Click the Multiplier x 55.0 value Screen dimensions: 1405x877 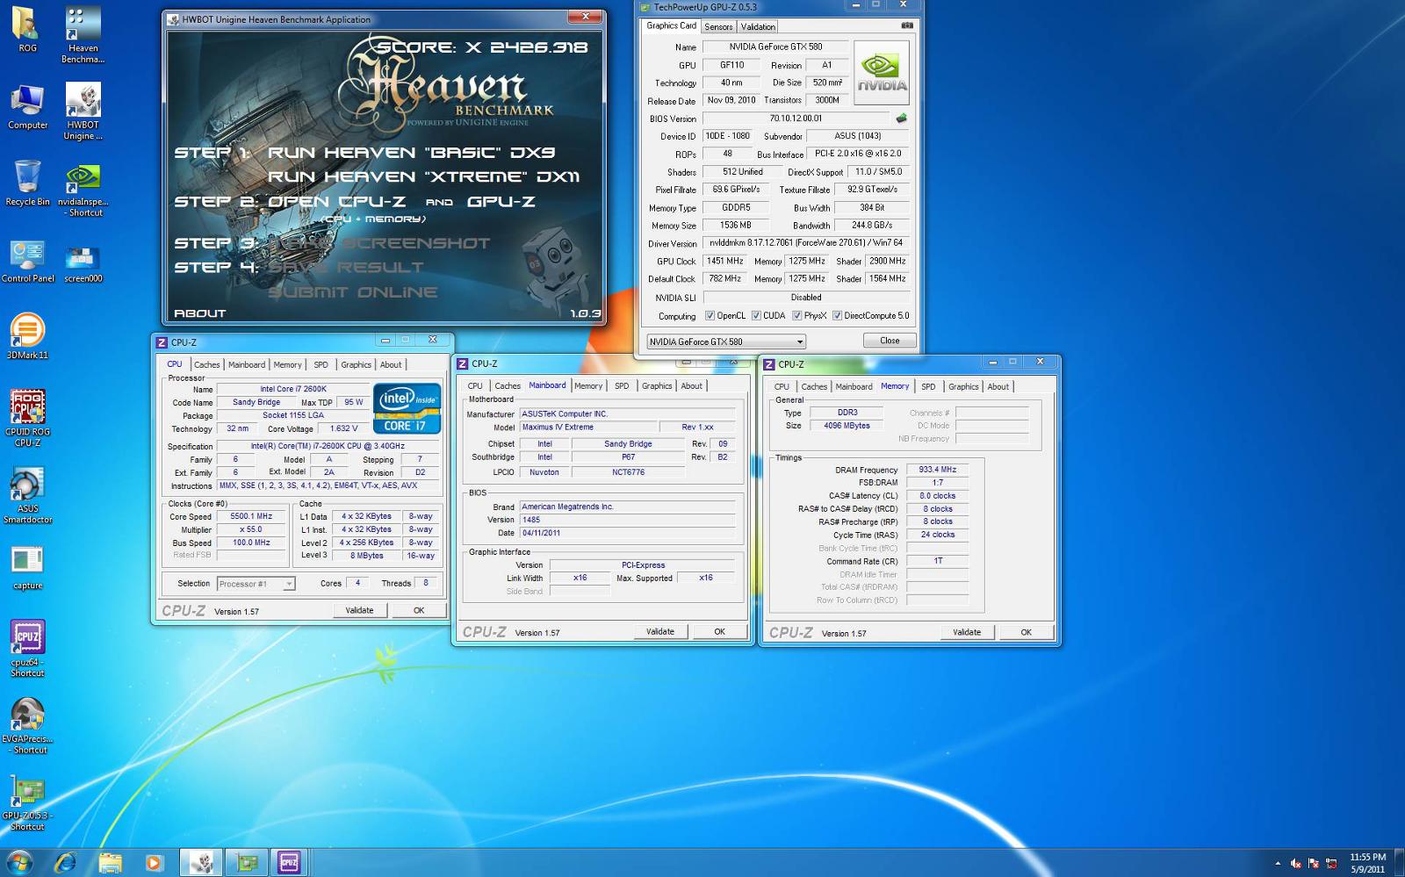[x=251, y=529]
